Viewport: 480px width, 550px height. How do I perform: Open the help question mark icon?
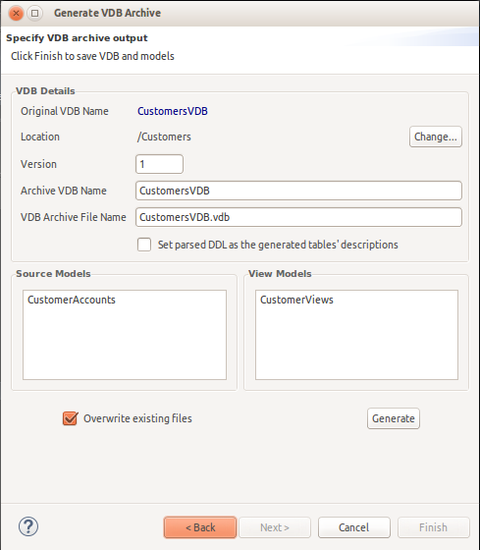click(x=28, y=526)
